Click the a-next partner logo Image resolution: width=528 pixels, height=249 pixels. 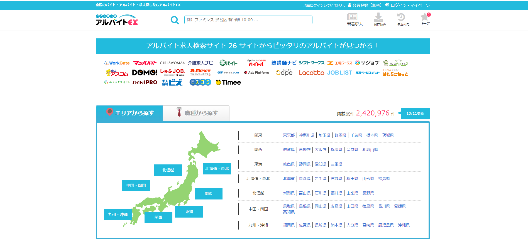click(201, 73)
